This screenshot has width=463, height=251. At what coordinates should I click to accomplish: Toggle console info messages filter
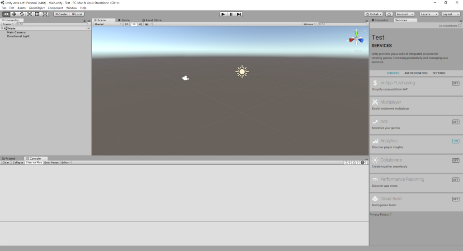[x=348, y=163]
